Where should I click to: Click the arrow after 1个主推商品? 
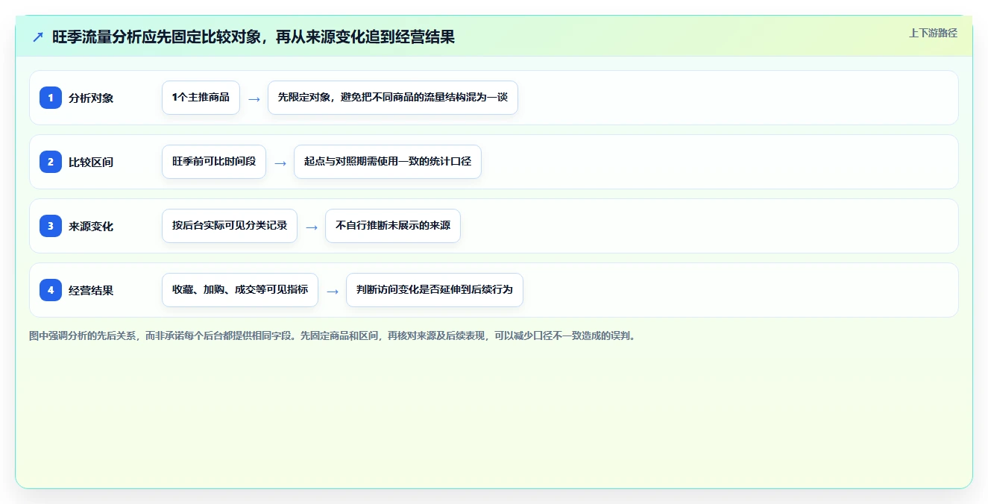254,98
